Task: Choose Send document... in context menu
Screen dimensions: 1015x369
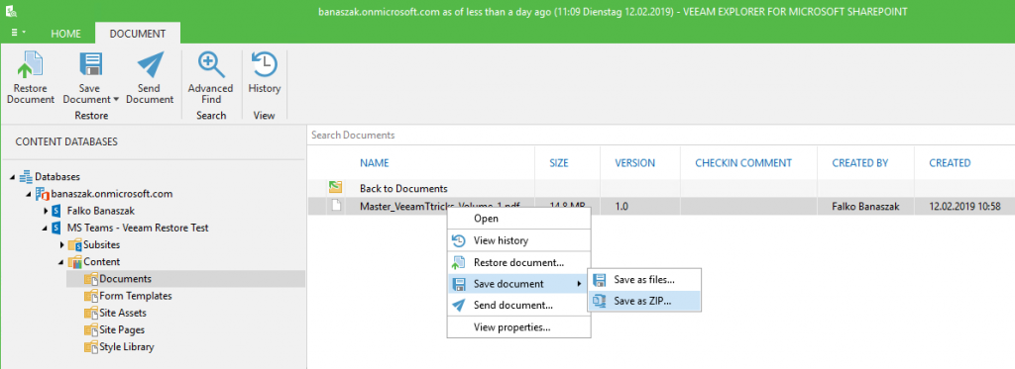Action: [x=519, y=305]
